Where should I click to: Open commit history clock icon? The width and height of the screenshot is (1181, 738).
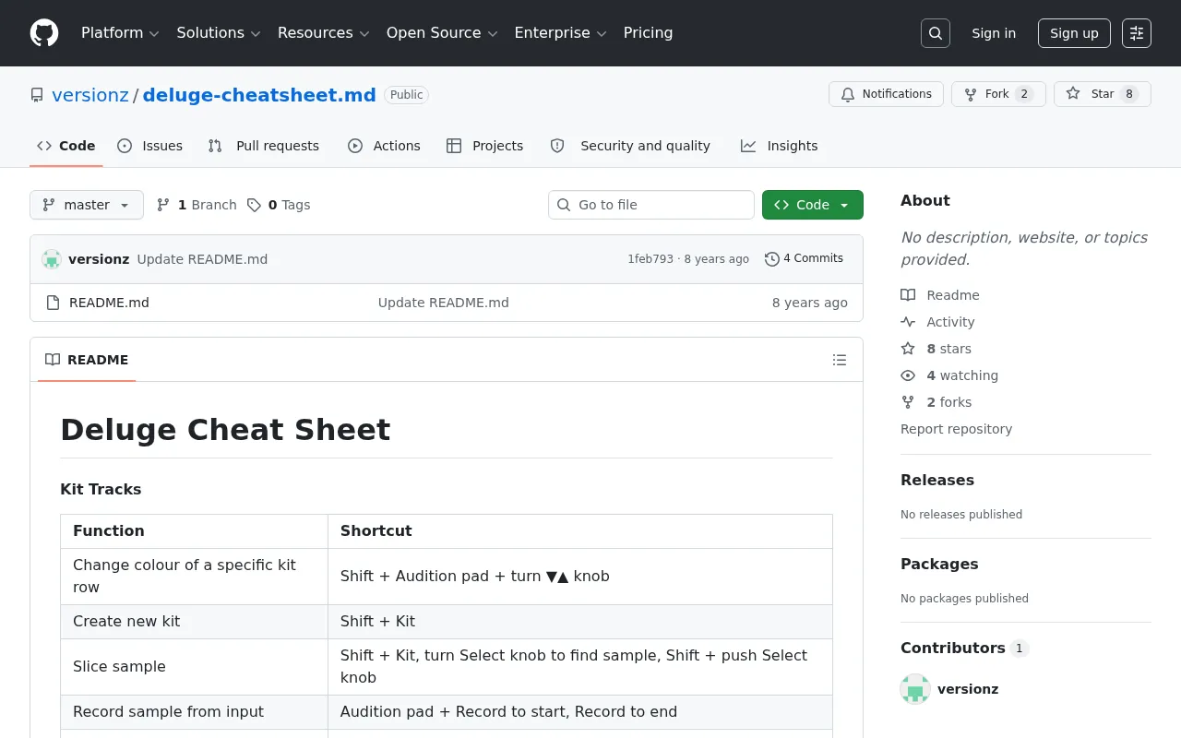coord(772,259)
